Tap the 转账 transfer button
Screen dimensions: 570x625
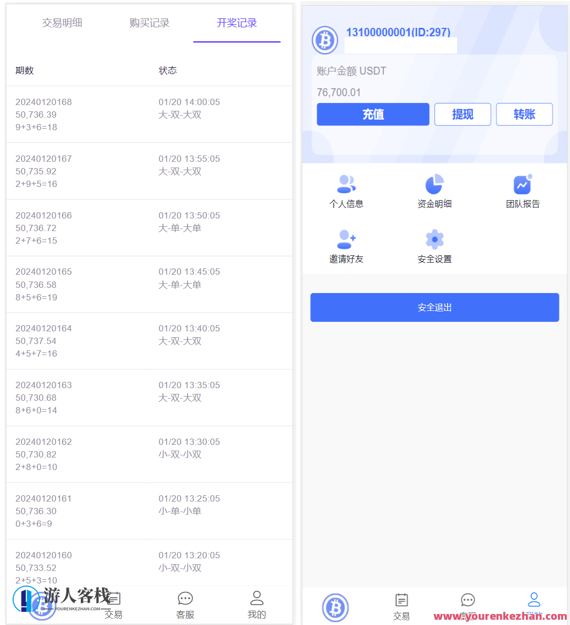(524, 114)
